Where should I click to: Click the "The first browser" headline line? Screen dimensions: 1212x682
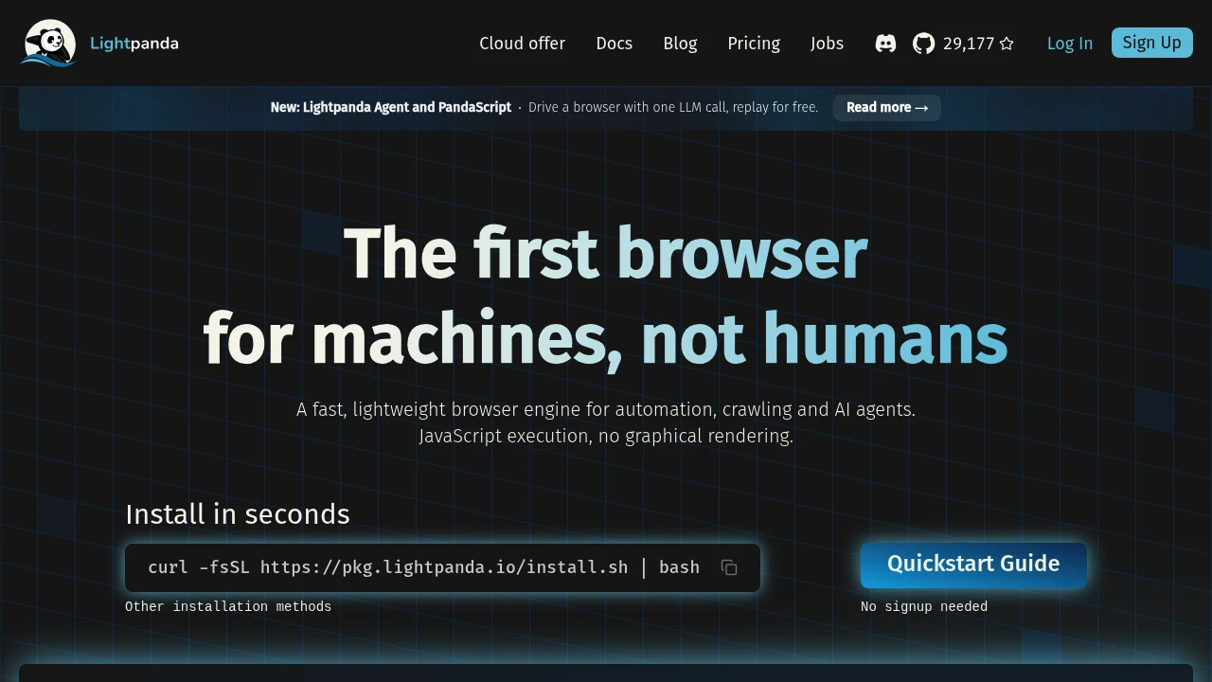[x=606, y=252]
